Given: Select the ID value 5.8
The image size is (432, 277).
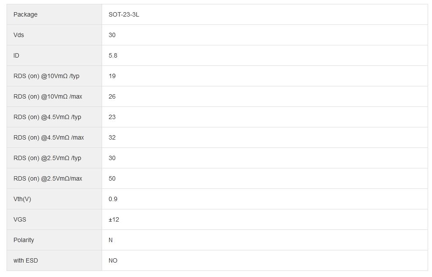Looking at the screenshot, I should point(113,55).
